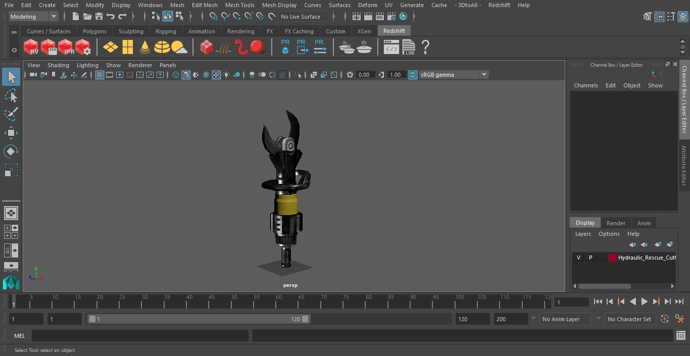Open the shelf options gear menu

[14, 50]
